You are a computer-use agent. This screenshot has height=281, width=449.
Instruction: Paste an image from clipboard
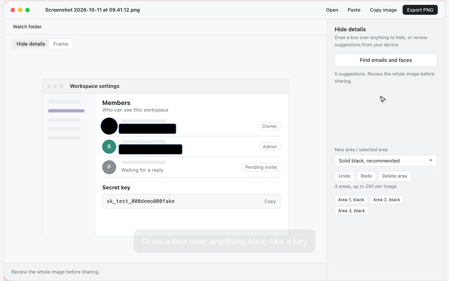click(354, 10)
